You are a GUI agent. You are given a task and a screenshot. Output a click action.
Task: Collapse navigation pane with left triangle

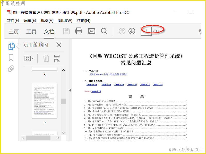point(70,90)
